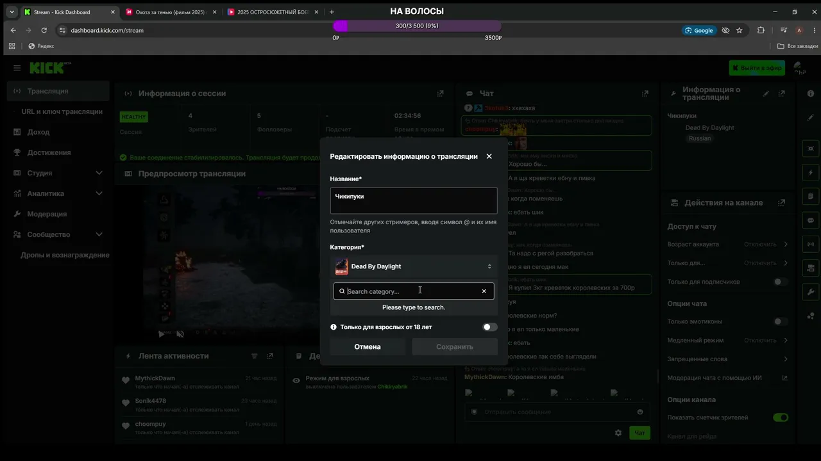Click the donation goal progress bar
The height and width of the screenshot is (461, 821).
pos(417,26)
